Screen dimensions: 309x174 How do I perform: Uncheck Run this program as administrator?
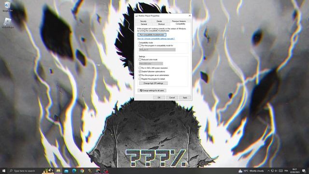point(140,75)
